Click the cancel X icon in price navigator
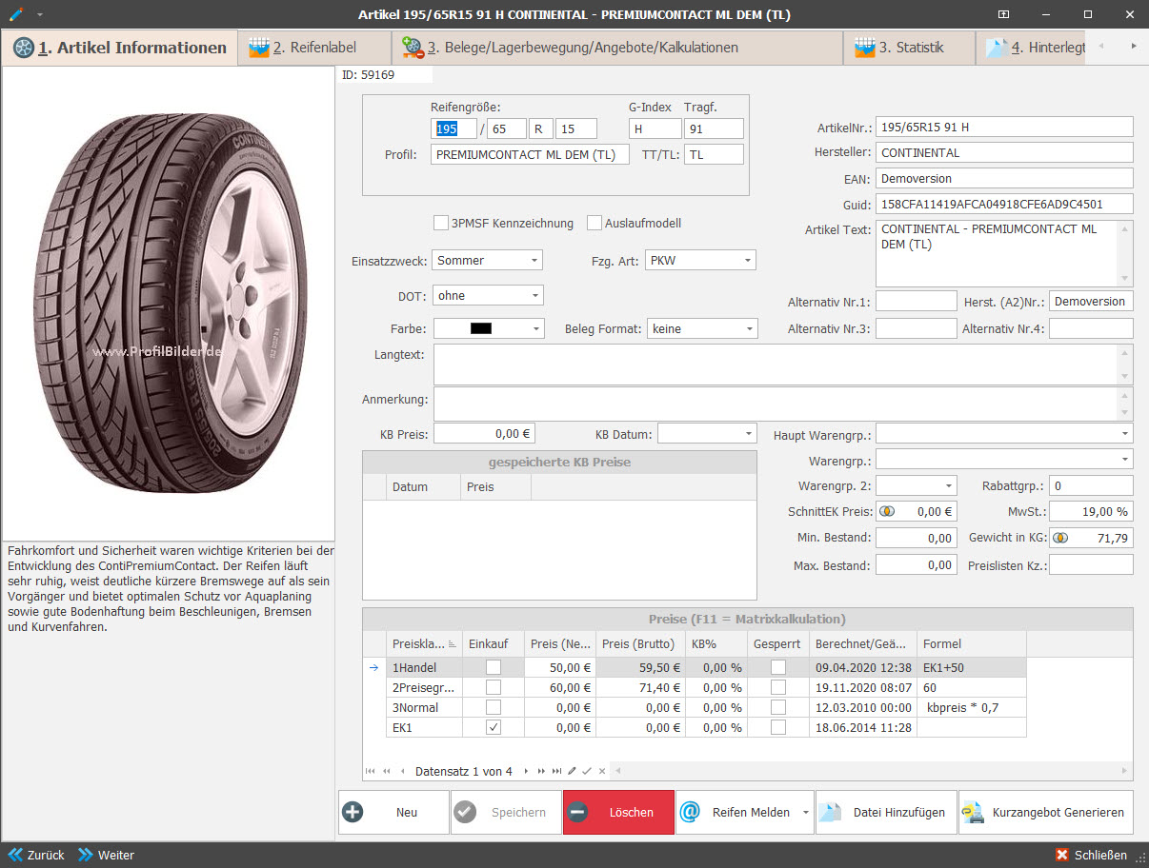 (602, 771)
